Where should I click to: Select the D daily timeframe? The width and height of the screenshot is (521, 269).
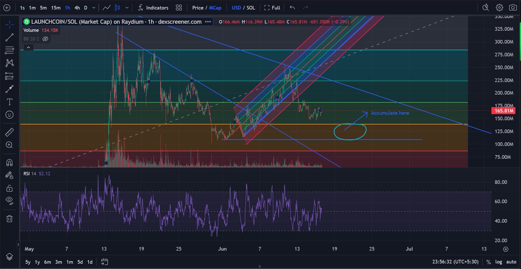point(86,8)
